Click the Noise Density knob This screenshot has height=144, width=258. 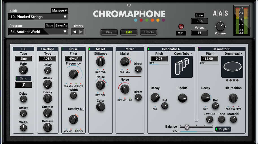tap(73, 119)
